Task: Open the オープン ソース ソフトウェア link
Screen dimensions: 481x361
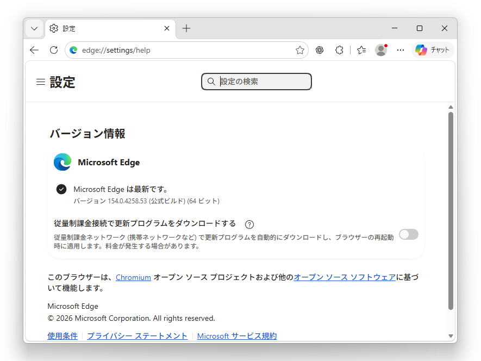Action: 345,277
